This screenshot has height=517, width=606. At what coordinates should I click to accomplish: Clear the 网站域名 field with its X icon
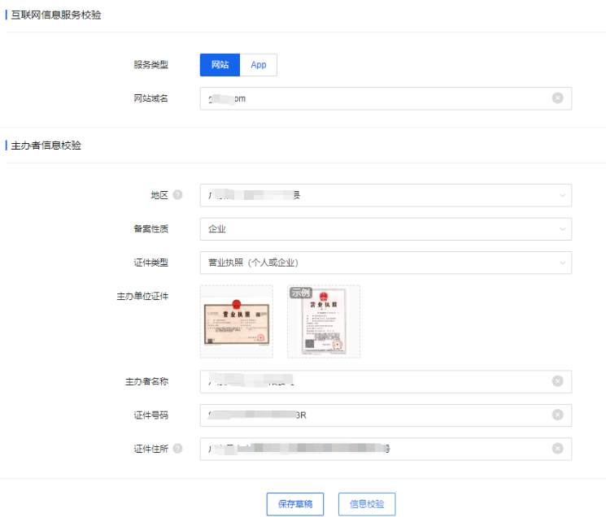(x=557, y=98)
